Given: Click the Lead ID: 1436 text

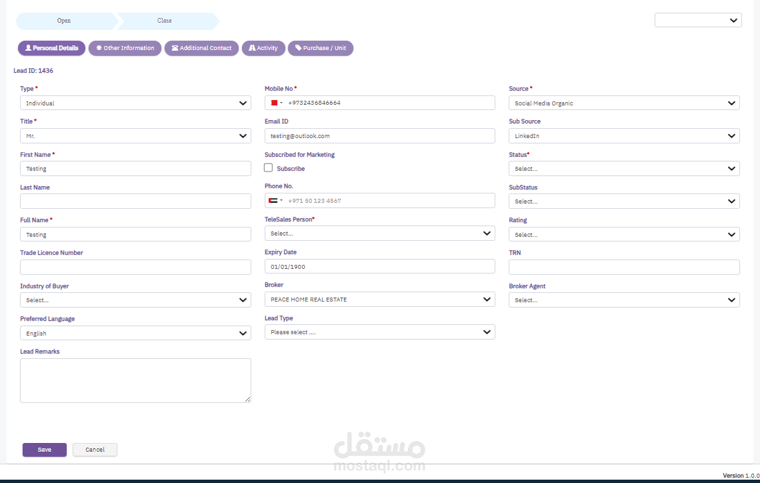Looking at the screenshot, I should coord(33,71).
